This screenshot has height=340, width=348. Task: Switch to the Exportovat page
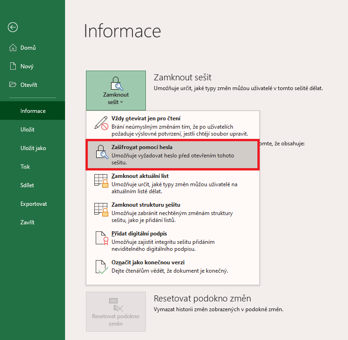point(33,204)
